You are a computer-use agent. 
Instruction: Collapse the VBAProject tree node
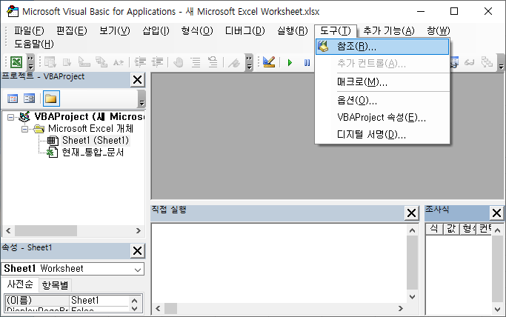[x=10, y=117]
